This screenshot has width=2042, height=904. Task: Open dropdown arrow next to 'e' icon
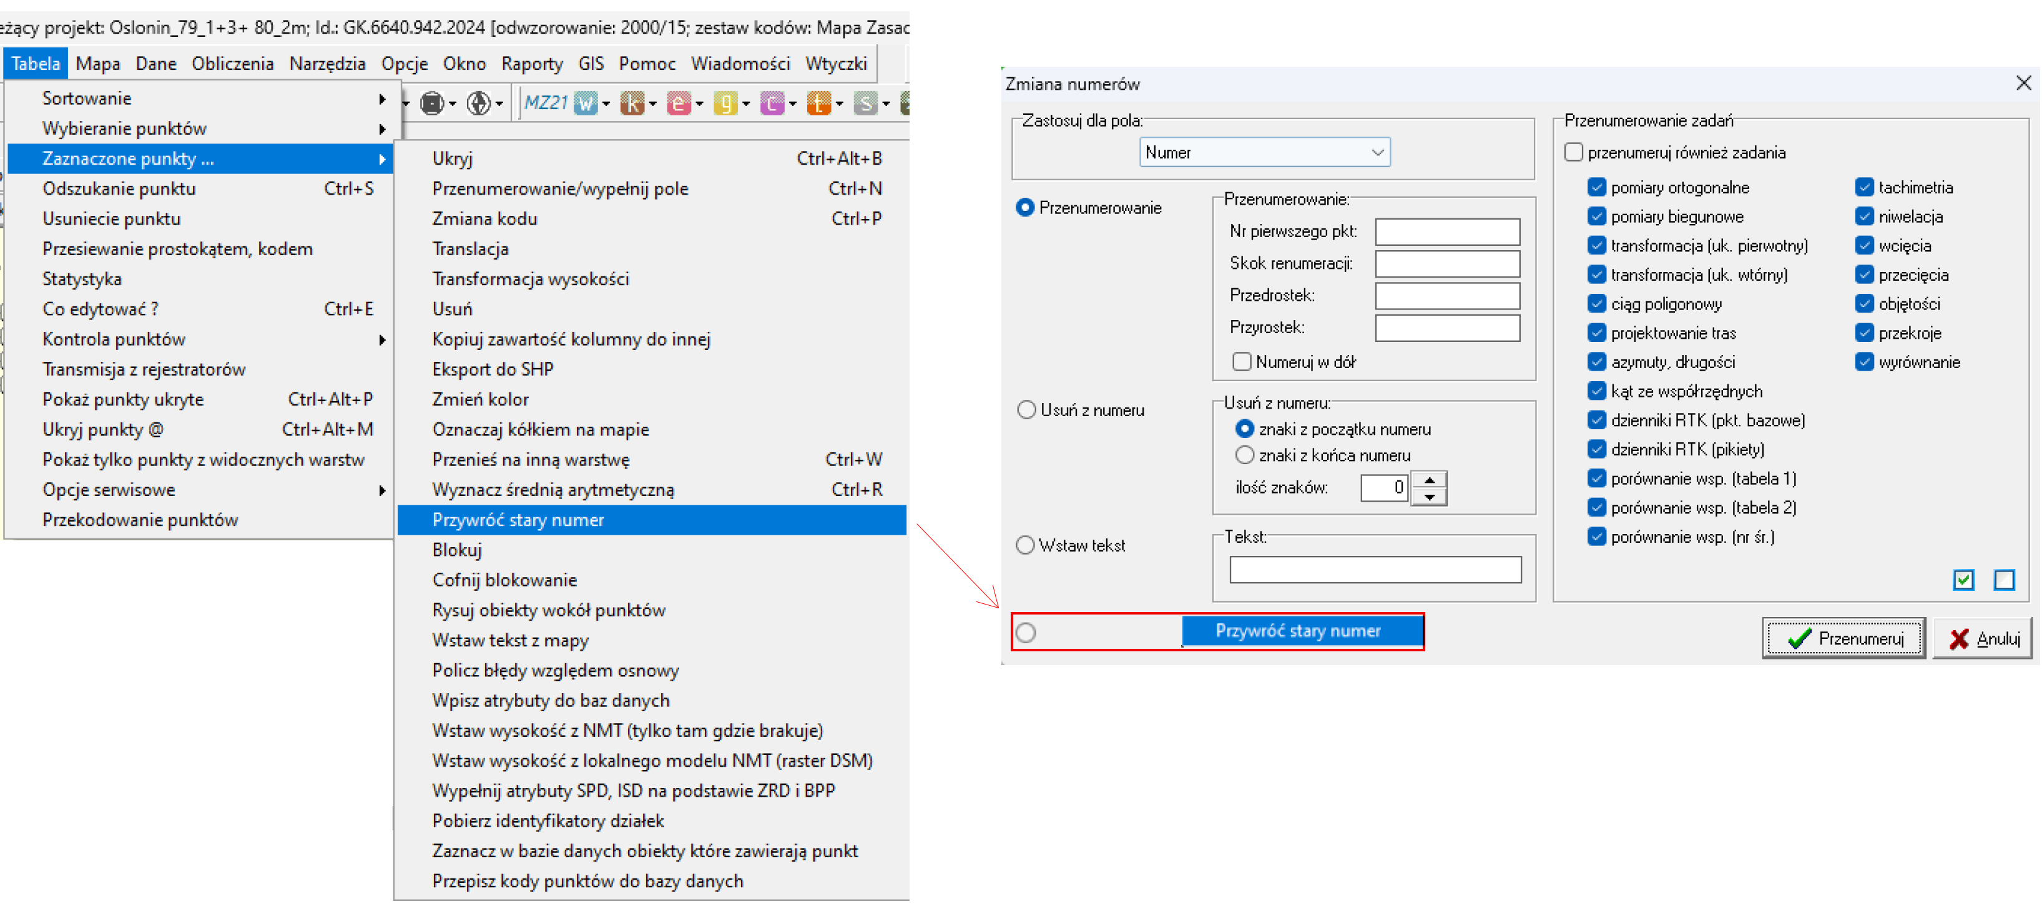coord(700,104)
